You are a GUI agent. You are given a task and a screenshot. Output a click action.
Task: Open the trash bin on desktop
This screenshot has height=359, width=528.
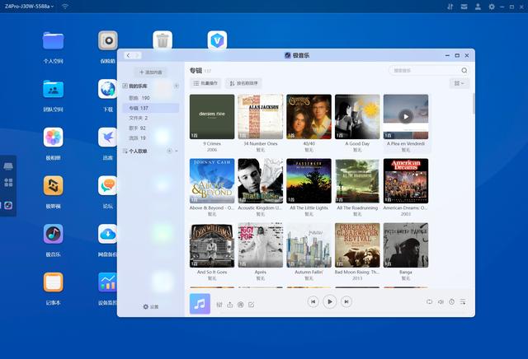pos(163,40)
